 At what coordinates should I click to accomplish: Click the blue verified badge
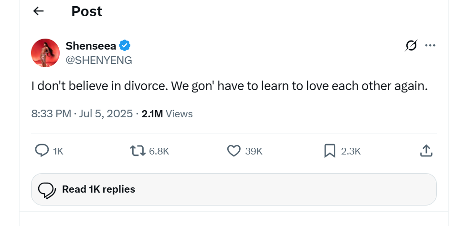tap(125, 46)
